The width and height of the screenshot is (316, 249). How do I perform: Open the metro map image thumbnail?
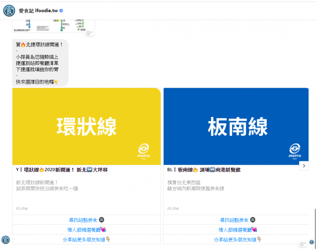(53, 26)
